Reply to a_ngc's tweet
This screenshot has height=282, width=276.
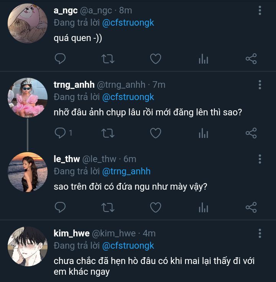(x=60, y=59)
